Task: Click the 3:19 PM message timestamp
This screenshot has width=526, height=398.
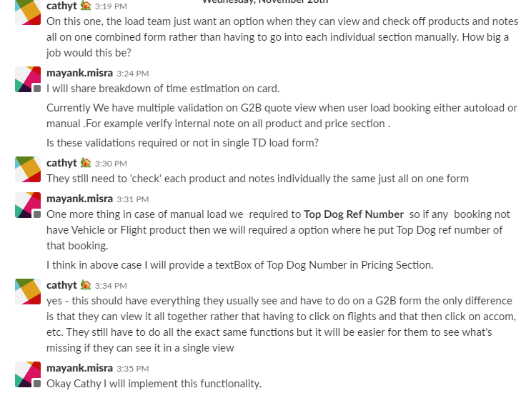Action: pyautogui.click(x=111, y=6)
